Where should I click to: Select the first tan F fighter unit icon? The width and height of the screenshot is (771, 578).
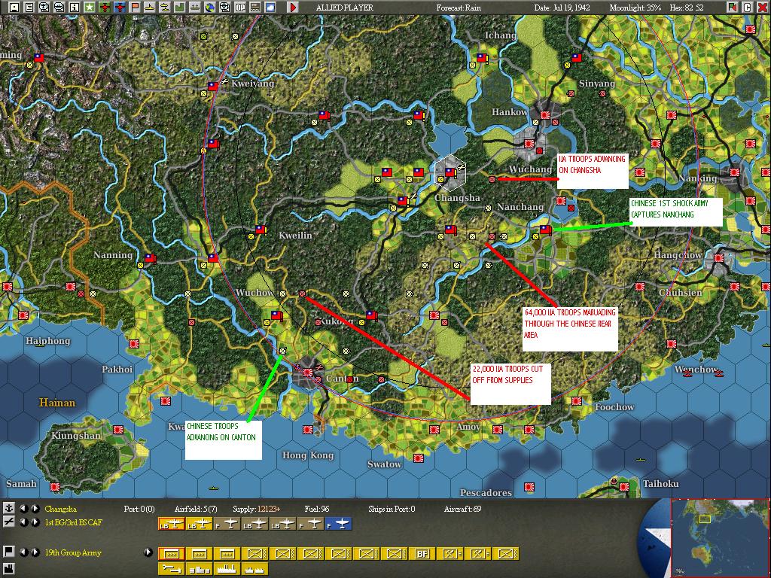point(227,524)
